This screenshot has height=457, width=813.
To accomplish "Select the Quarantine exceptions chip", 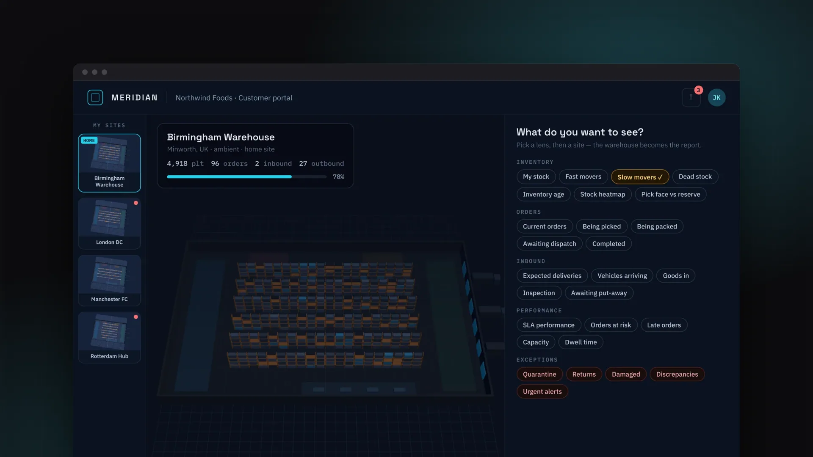I will tap(539, 374).
